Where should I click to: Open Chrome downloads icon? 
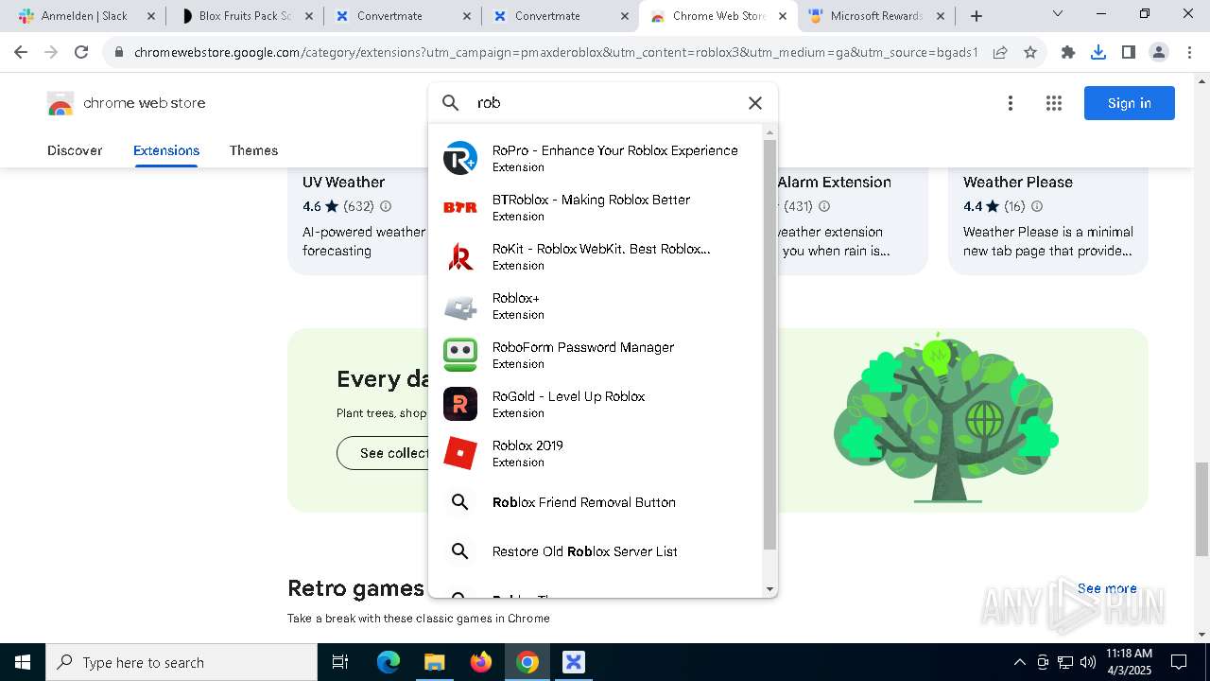click(1098, 52)
